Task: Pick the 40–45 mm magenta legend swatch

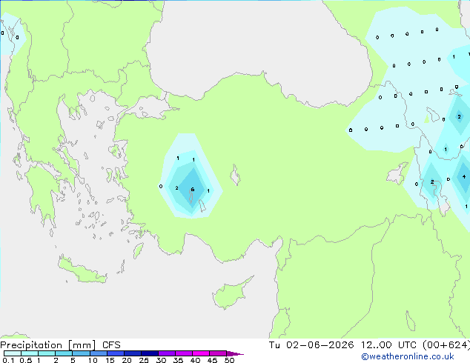Action: point(201,353)
